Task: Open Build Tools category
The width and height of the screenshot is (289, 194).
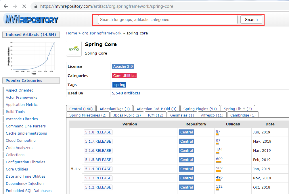Action: point(15,112)
